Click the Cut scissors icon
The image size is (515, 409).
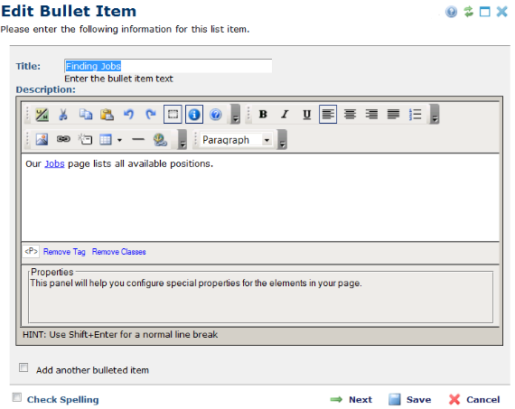[63, 115]
